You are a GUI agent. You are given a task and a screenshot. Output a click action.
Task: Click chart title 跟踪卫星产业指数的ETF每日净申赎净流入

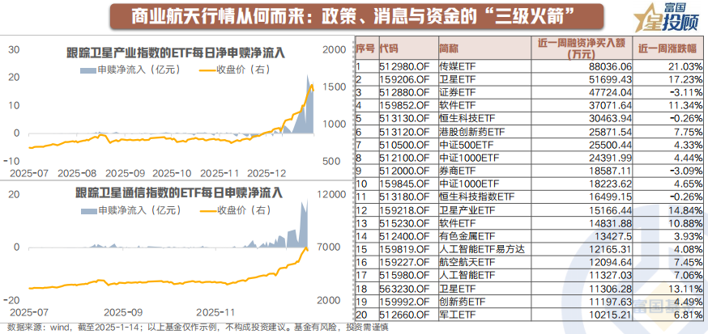[176, 53]
